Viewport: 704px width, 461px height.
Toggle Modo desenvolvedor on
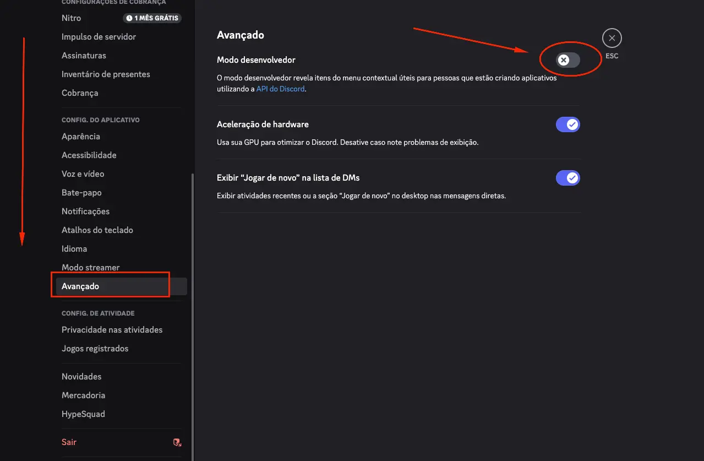(x=567, y=59)
